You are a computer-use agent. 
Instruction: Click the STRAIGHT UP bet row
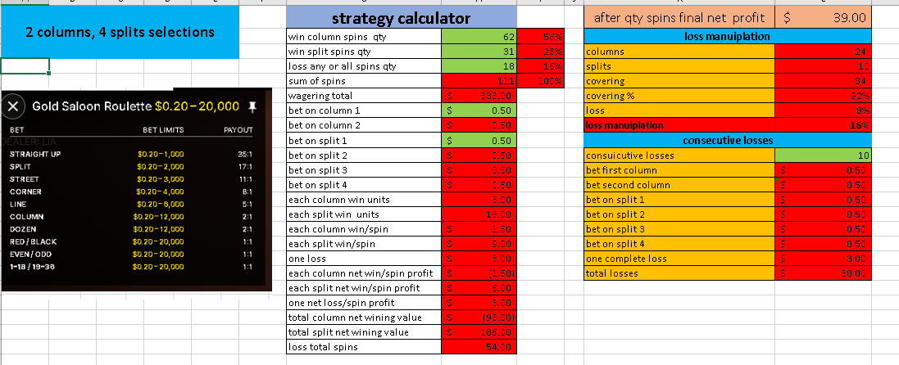coord(131,154)
